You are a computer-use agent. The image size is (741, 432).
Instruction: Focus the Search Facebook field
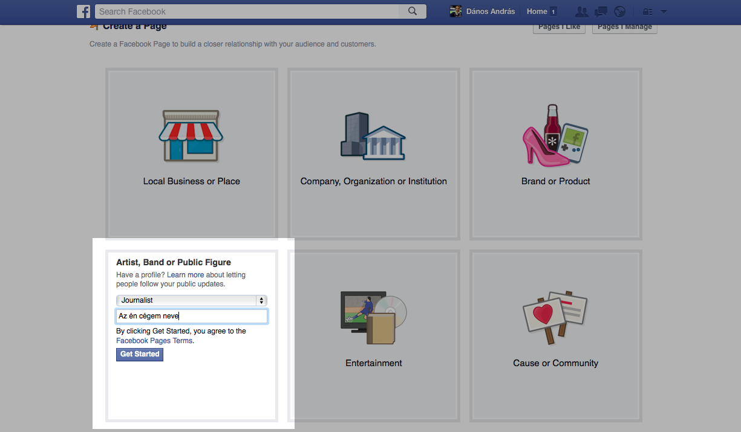(247, 11)
